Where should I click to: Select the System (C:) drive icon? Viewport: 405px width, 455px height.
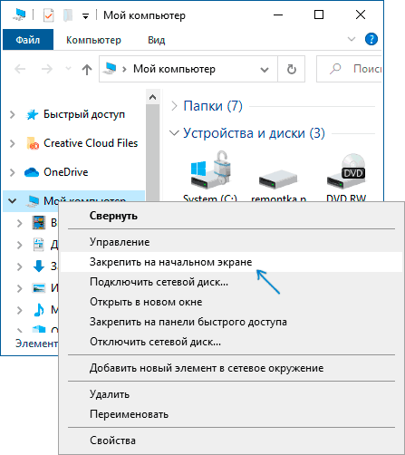(210, 169)
